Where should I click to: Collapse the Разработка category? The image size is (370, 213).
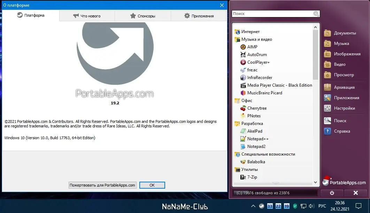(x=249, y=124)
